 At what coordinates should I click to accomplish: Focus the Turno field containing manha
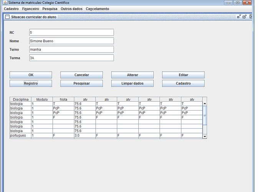(71, 50)
